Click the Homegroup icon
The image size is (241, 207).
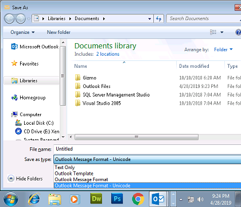coord(14,98)
